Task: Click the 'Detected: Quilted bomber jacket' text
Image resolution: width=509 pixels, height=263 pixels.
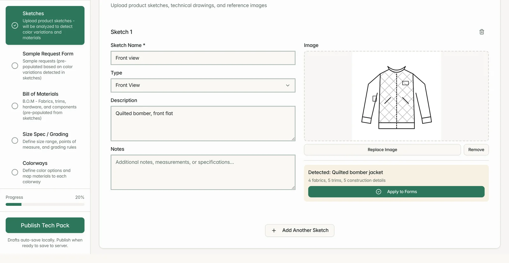Action: (x=345, y=172)
